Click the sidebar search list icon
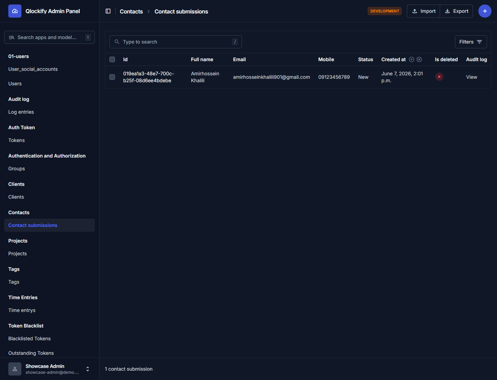 12,37
